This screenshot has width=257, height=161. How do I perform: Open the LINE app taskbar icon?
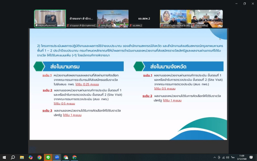48,157
